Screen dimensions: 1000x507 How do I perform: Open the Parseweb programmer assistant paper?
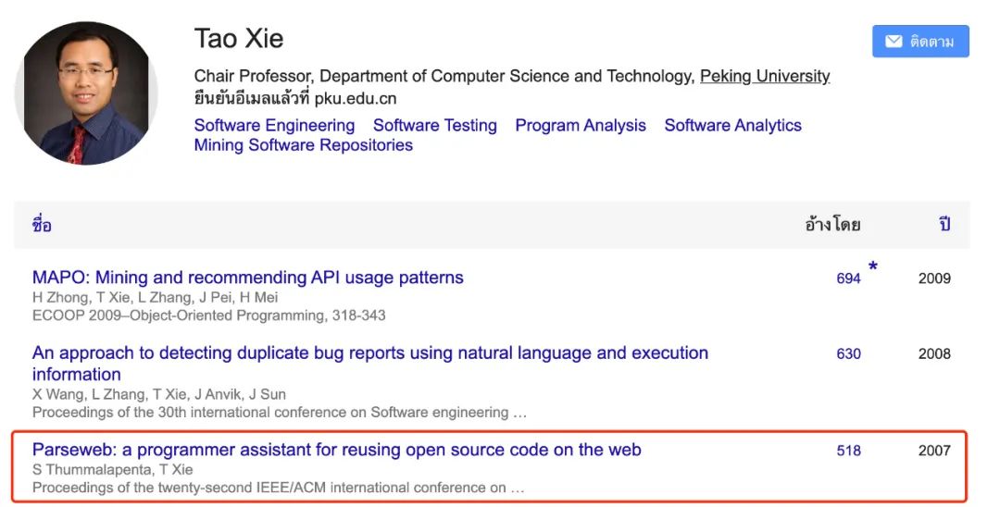click(337, 450)
